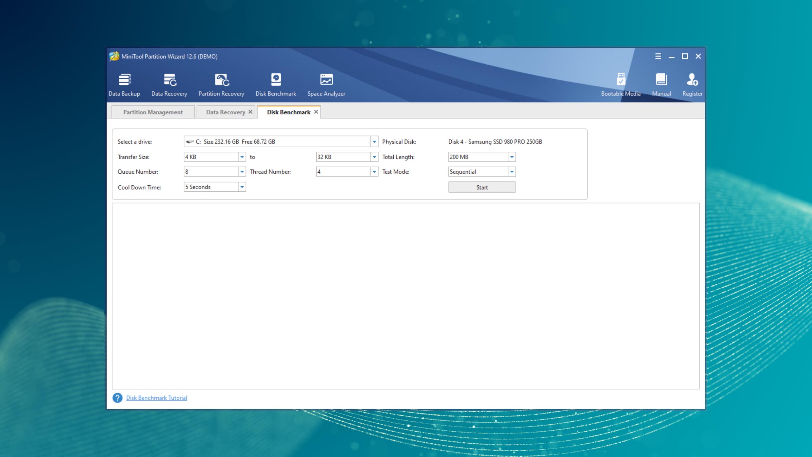Screen dimensions: 812x457
Task: Click the Disk Benchmark toolbar icon
Action: pos(276,85)
